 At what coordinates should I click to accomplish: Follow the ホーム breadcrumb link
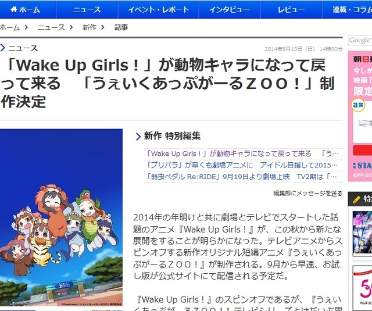point(10,27)
